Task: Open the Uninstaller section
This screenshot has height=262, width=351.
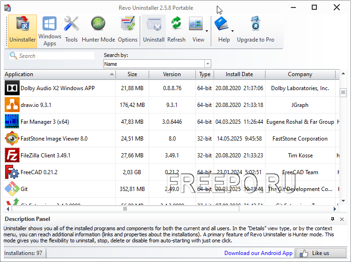Action: click(x=22, y=31)
